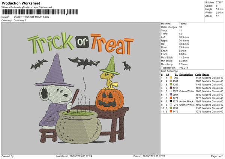225x159 pixels.
Task: Click 'Crème White' in the 2323-stitch row
Action: [x=186, y=91]
